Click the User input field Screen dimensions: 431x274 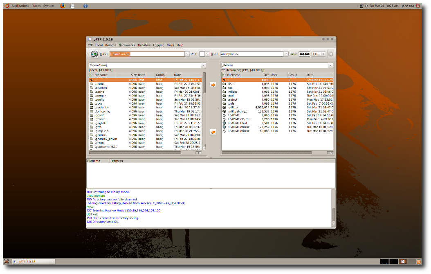pyautogui.click(x=252, y=54)
